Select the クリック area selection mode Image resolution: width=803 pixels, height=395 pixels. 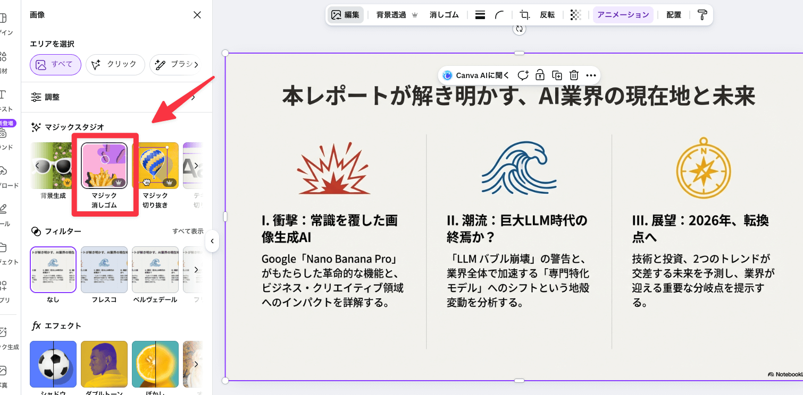(115, 64)
